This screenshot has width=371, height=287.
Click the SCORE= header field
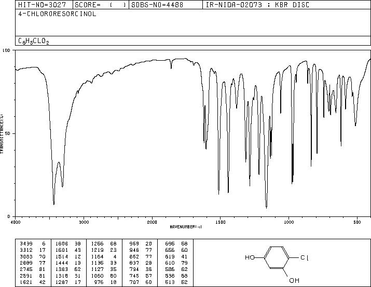pos(100,5)
